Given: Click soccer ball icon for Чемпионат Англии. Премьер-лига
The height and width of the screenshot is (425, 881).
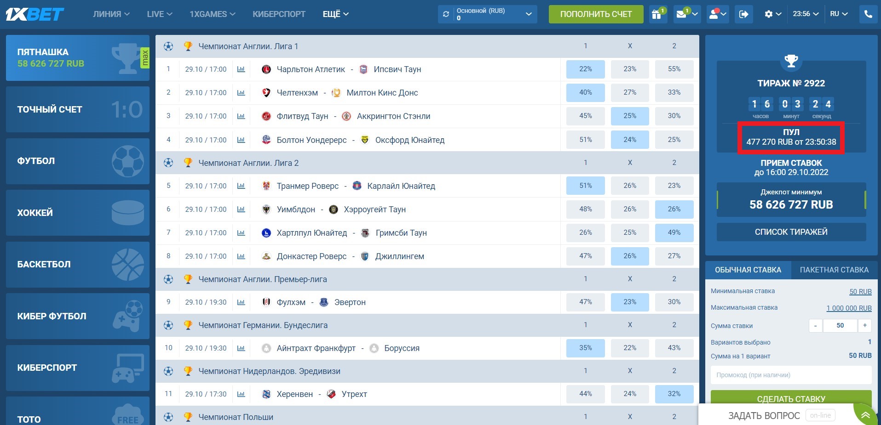Looking at the screenshot, I should click(x=168, y=279).
